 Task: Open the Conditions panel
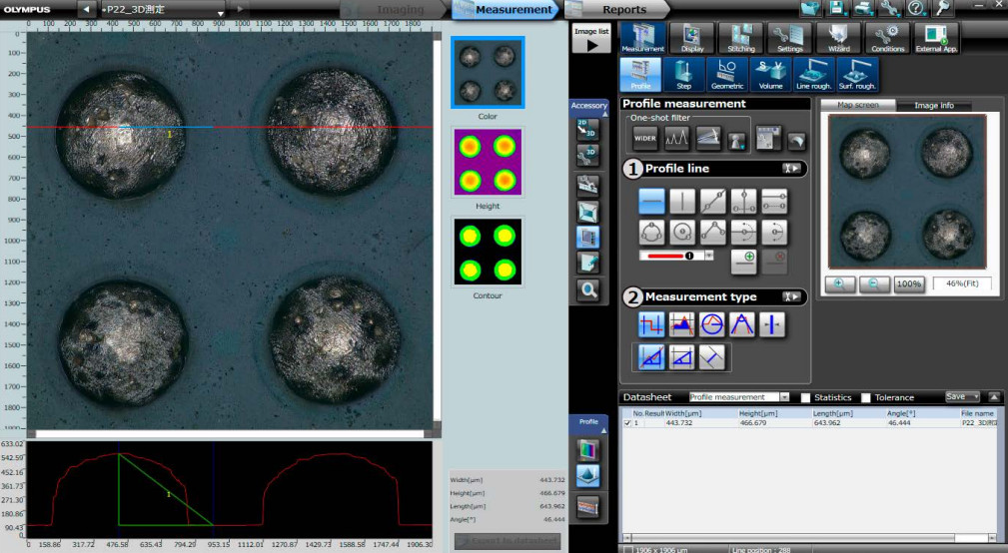(x=888, y=38)
